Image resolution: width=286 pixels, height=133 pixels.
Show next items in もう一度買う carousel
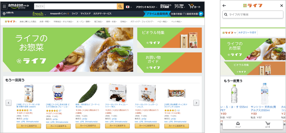click(196, 103)
